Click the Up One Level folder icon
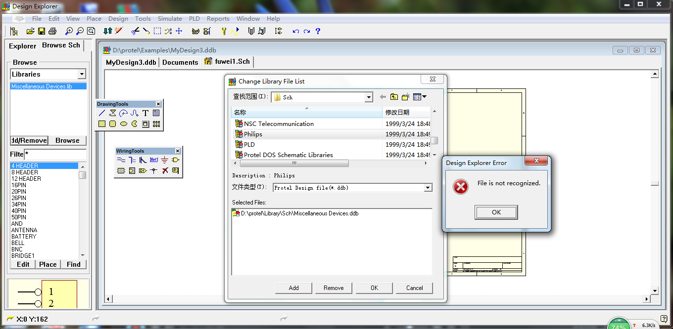The image size is (673, 329). click(x=394, y=97)
